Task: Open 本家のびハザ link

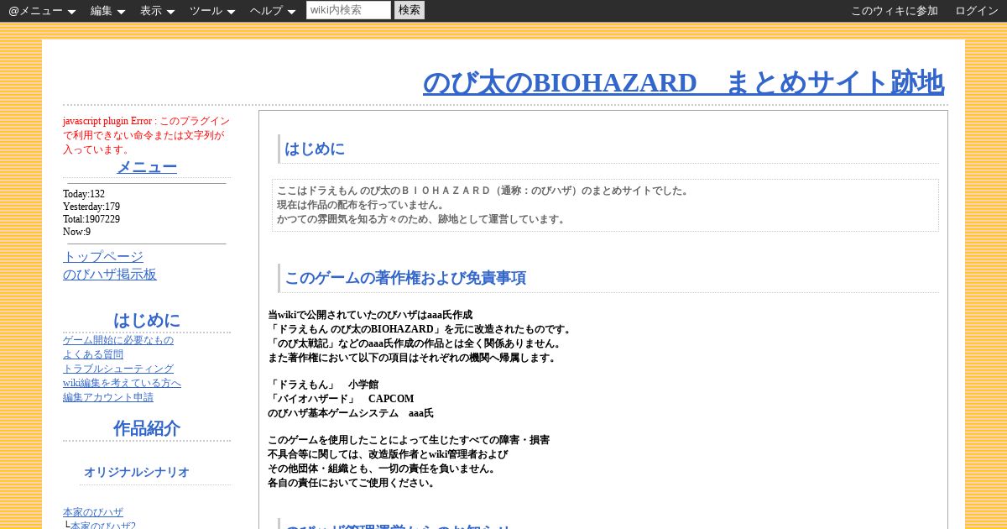Action: point(93,512)
